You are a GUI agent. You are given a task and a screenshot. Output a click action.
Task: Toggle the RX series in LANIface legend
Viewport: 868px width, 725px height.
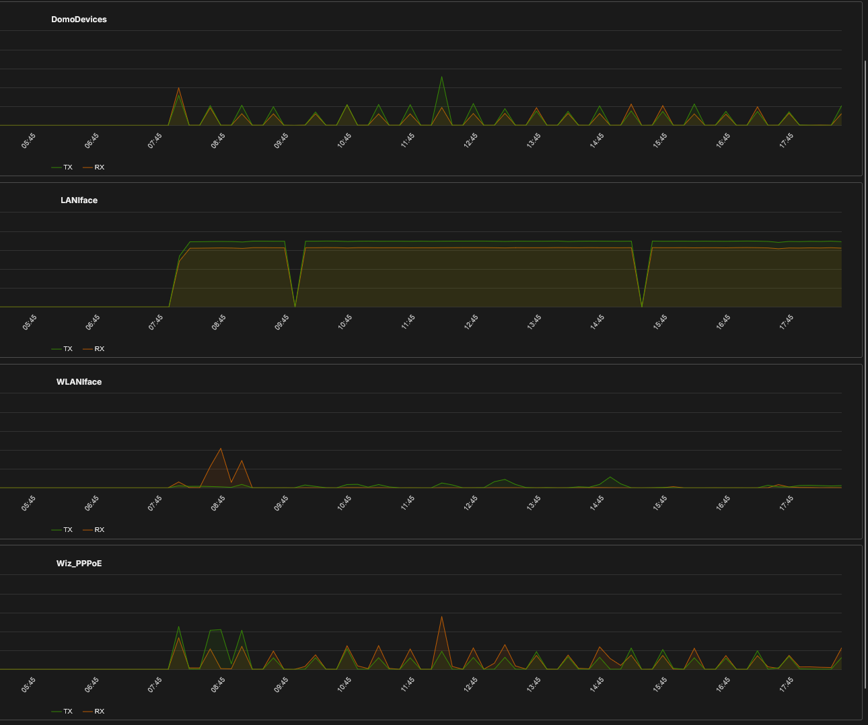pyautogui.click(x=94, y=349)
